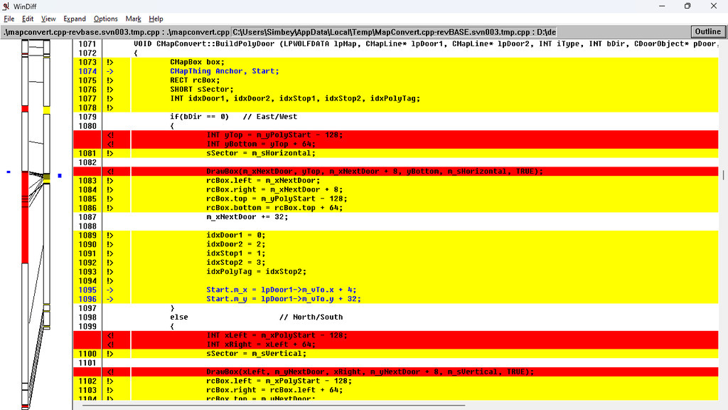Select line number 1087 in the gutter
Image resolution: width=728 pixels, height=410 pixels.
tap(87, 217)
